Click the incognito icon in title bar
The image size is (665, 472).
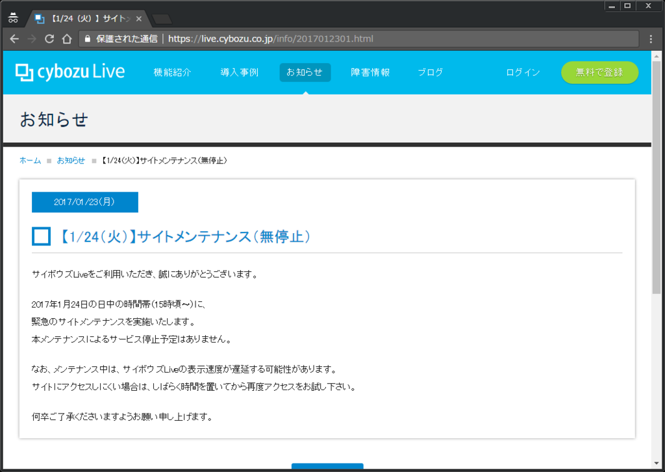pos(13,18)
